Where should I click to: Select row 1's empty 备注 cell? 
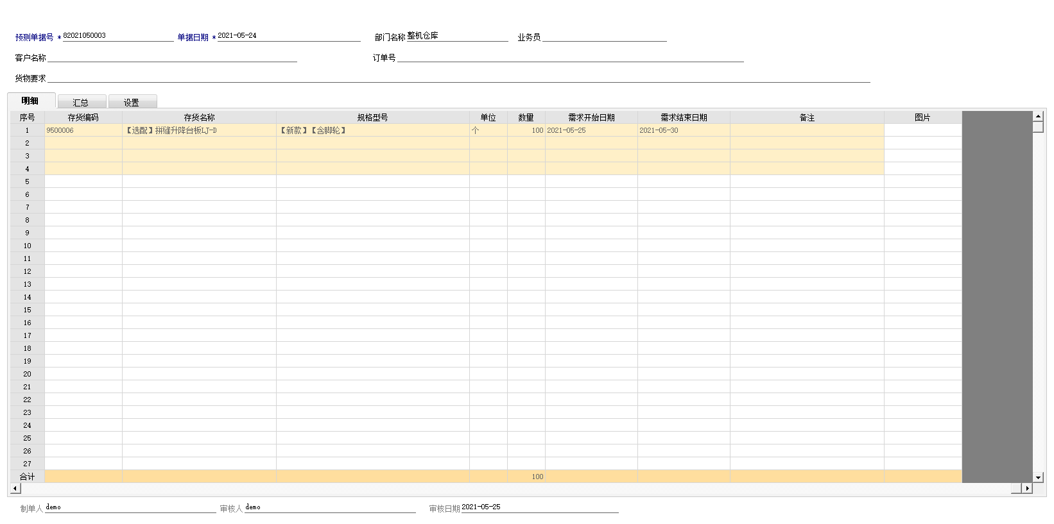(807, 130)
